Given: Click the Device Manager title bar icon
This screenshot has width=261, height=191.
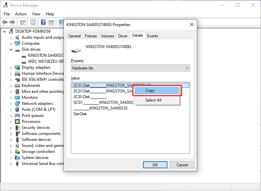Looking at the screenshot, I should tap(5, 5).
